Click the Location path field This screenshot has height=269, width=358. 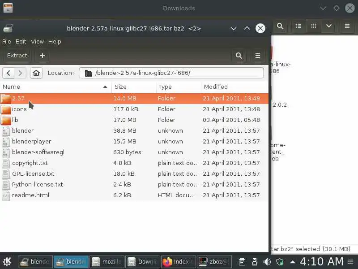(x=171, y=73)
